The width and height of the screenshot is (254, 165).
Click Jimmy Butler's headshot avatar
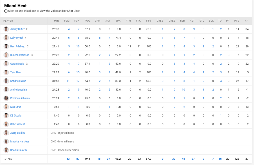(x=6, y=29)
